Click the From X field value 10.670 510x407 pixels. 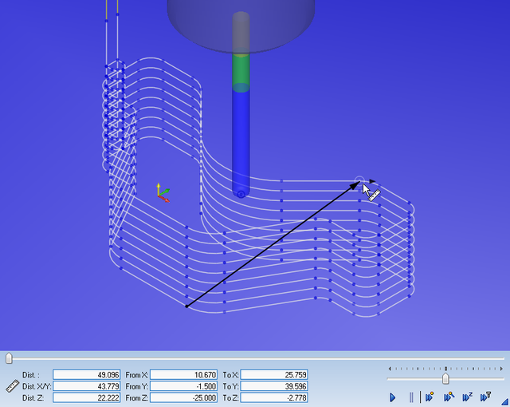[x=183, y=375]
